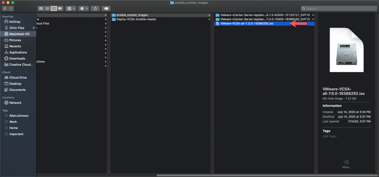The height and width of the screenshot is (177, 379).
Task: Open the group-by dropdown in toolbar
Action: coord(71,8)
